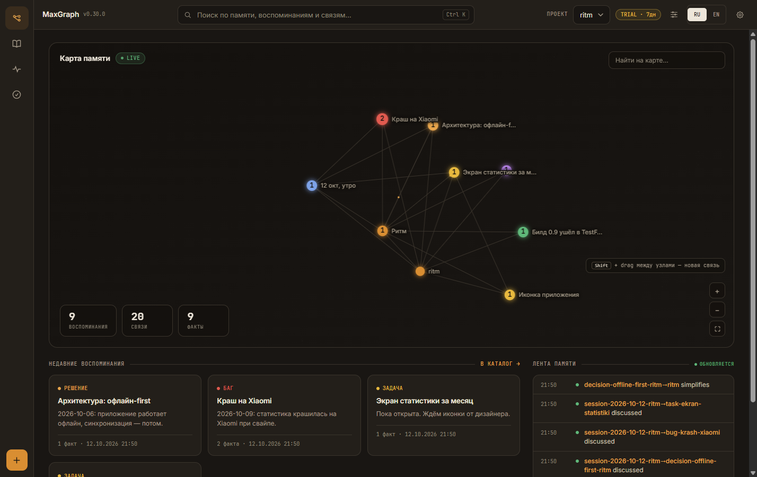Image resolution: width=757 pixels, height=477 pixels.
Task: Select the partly hidden purple node
Action: pyautogui.click(x=507, y=169)
